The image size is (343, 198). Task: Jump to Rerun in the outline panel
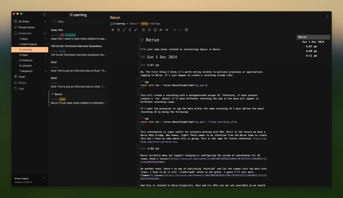313,37
